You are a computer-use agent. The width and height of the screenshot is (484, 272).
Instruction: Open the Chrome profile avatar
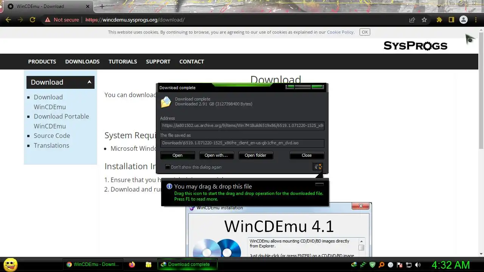(463, 20)
